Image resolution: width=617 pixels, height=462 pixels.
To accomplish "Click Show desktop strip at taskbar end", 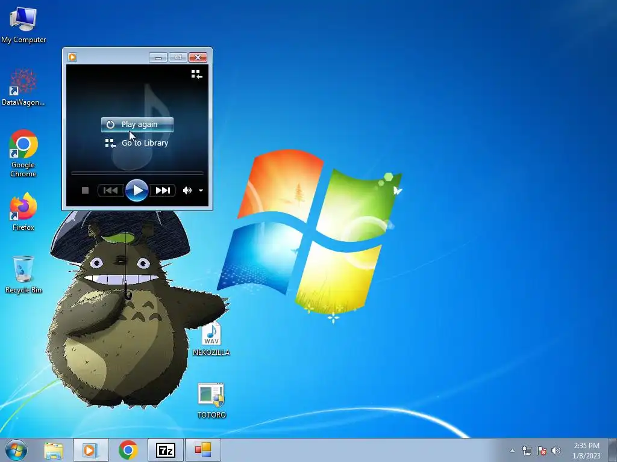I will [613, 450].
